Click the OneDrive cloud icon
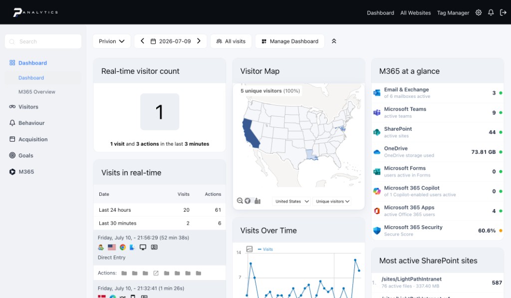 (x=377, y=152)
